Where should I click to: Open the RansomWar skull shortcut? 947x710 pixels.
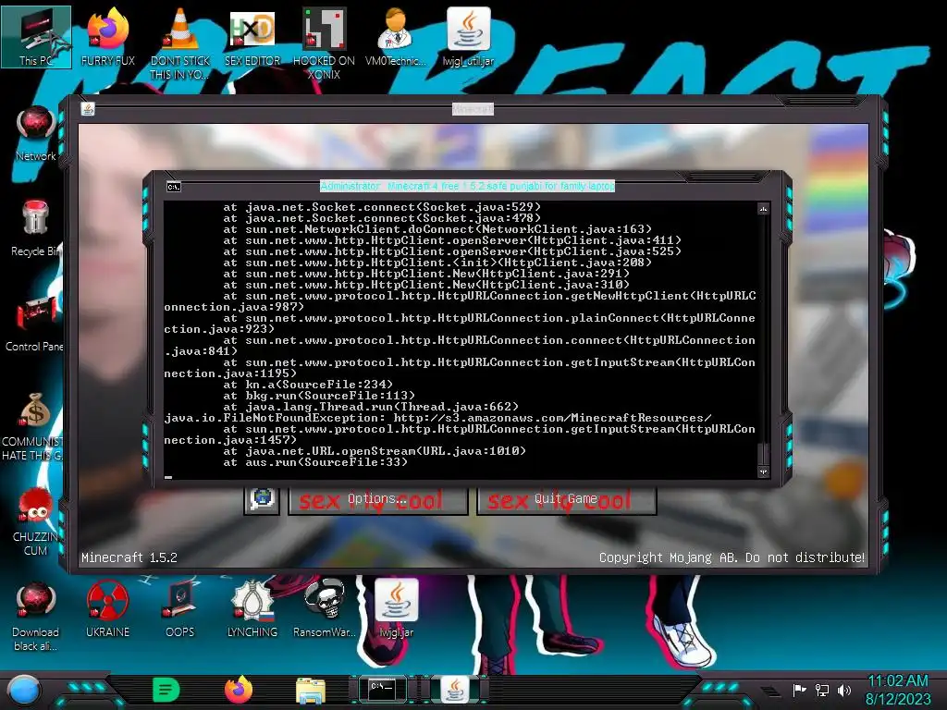325,608
